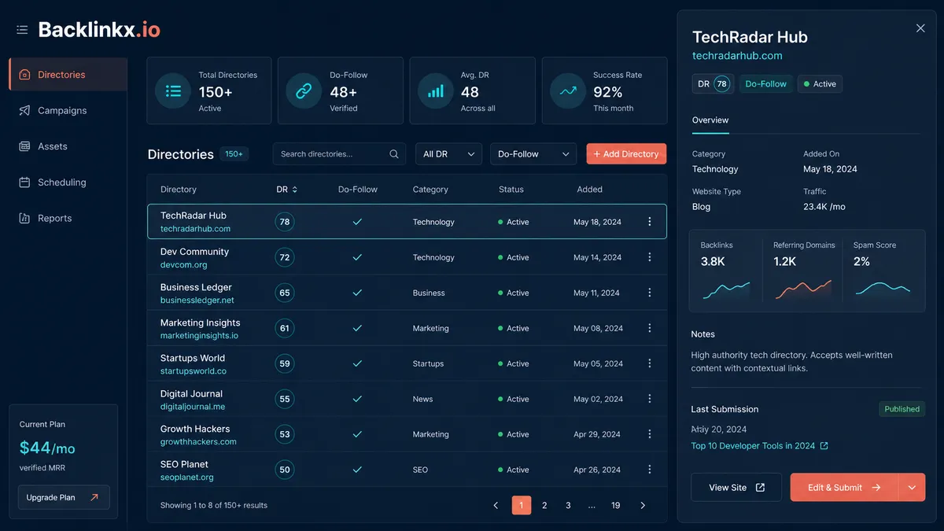Expand the Edit & Submit dropdown arrow
This screenshot has height=531, width=944.
point(912,488)
